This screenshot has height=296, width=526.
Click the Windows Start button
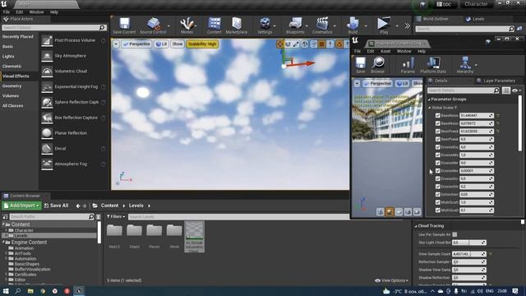(6, 291)
